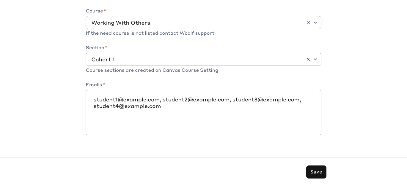Place cursor on student4@example.com in Emails
Screen dimensions: 407x188
[x=127, y=106]
